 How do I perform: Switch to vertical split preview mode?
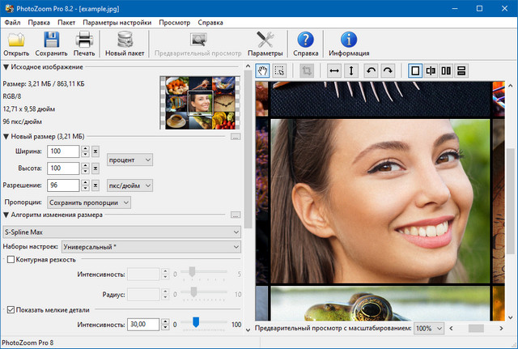(431, 70)
